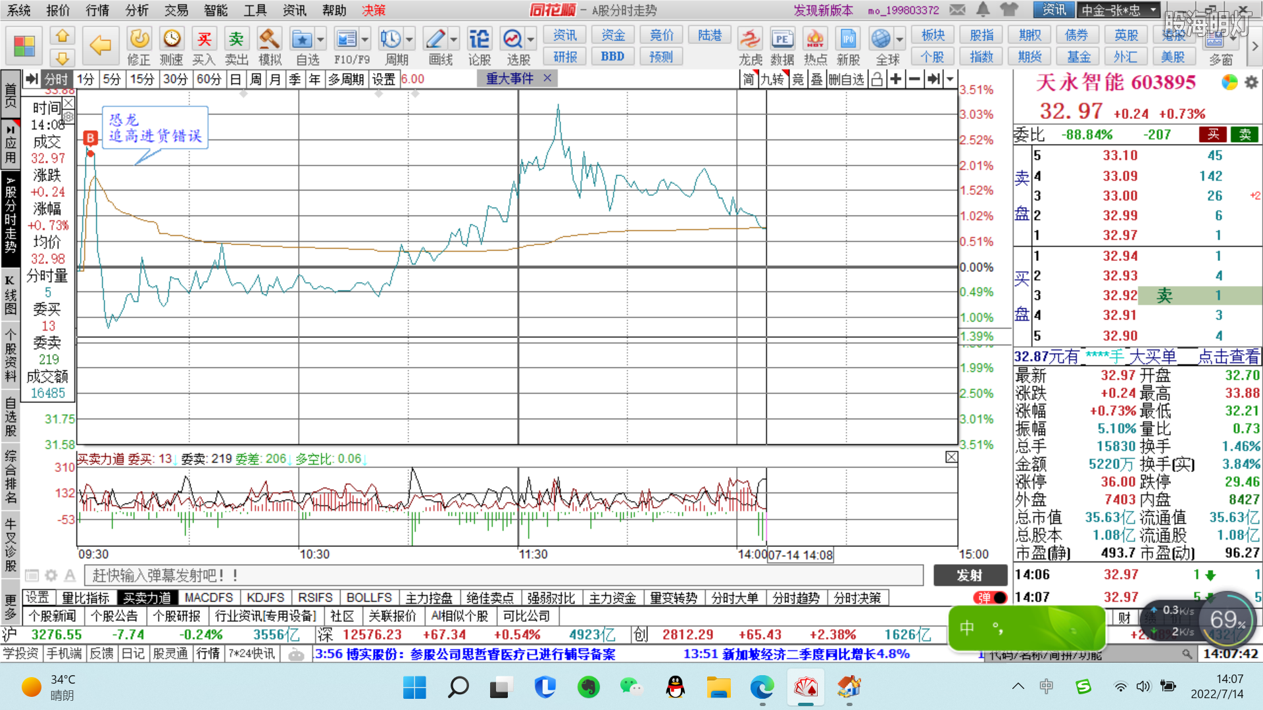Switch to the 日 daily period tab

point(235,80)
